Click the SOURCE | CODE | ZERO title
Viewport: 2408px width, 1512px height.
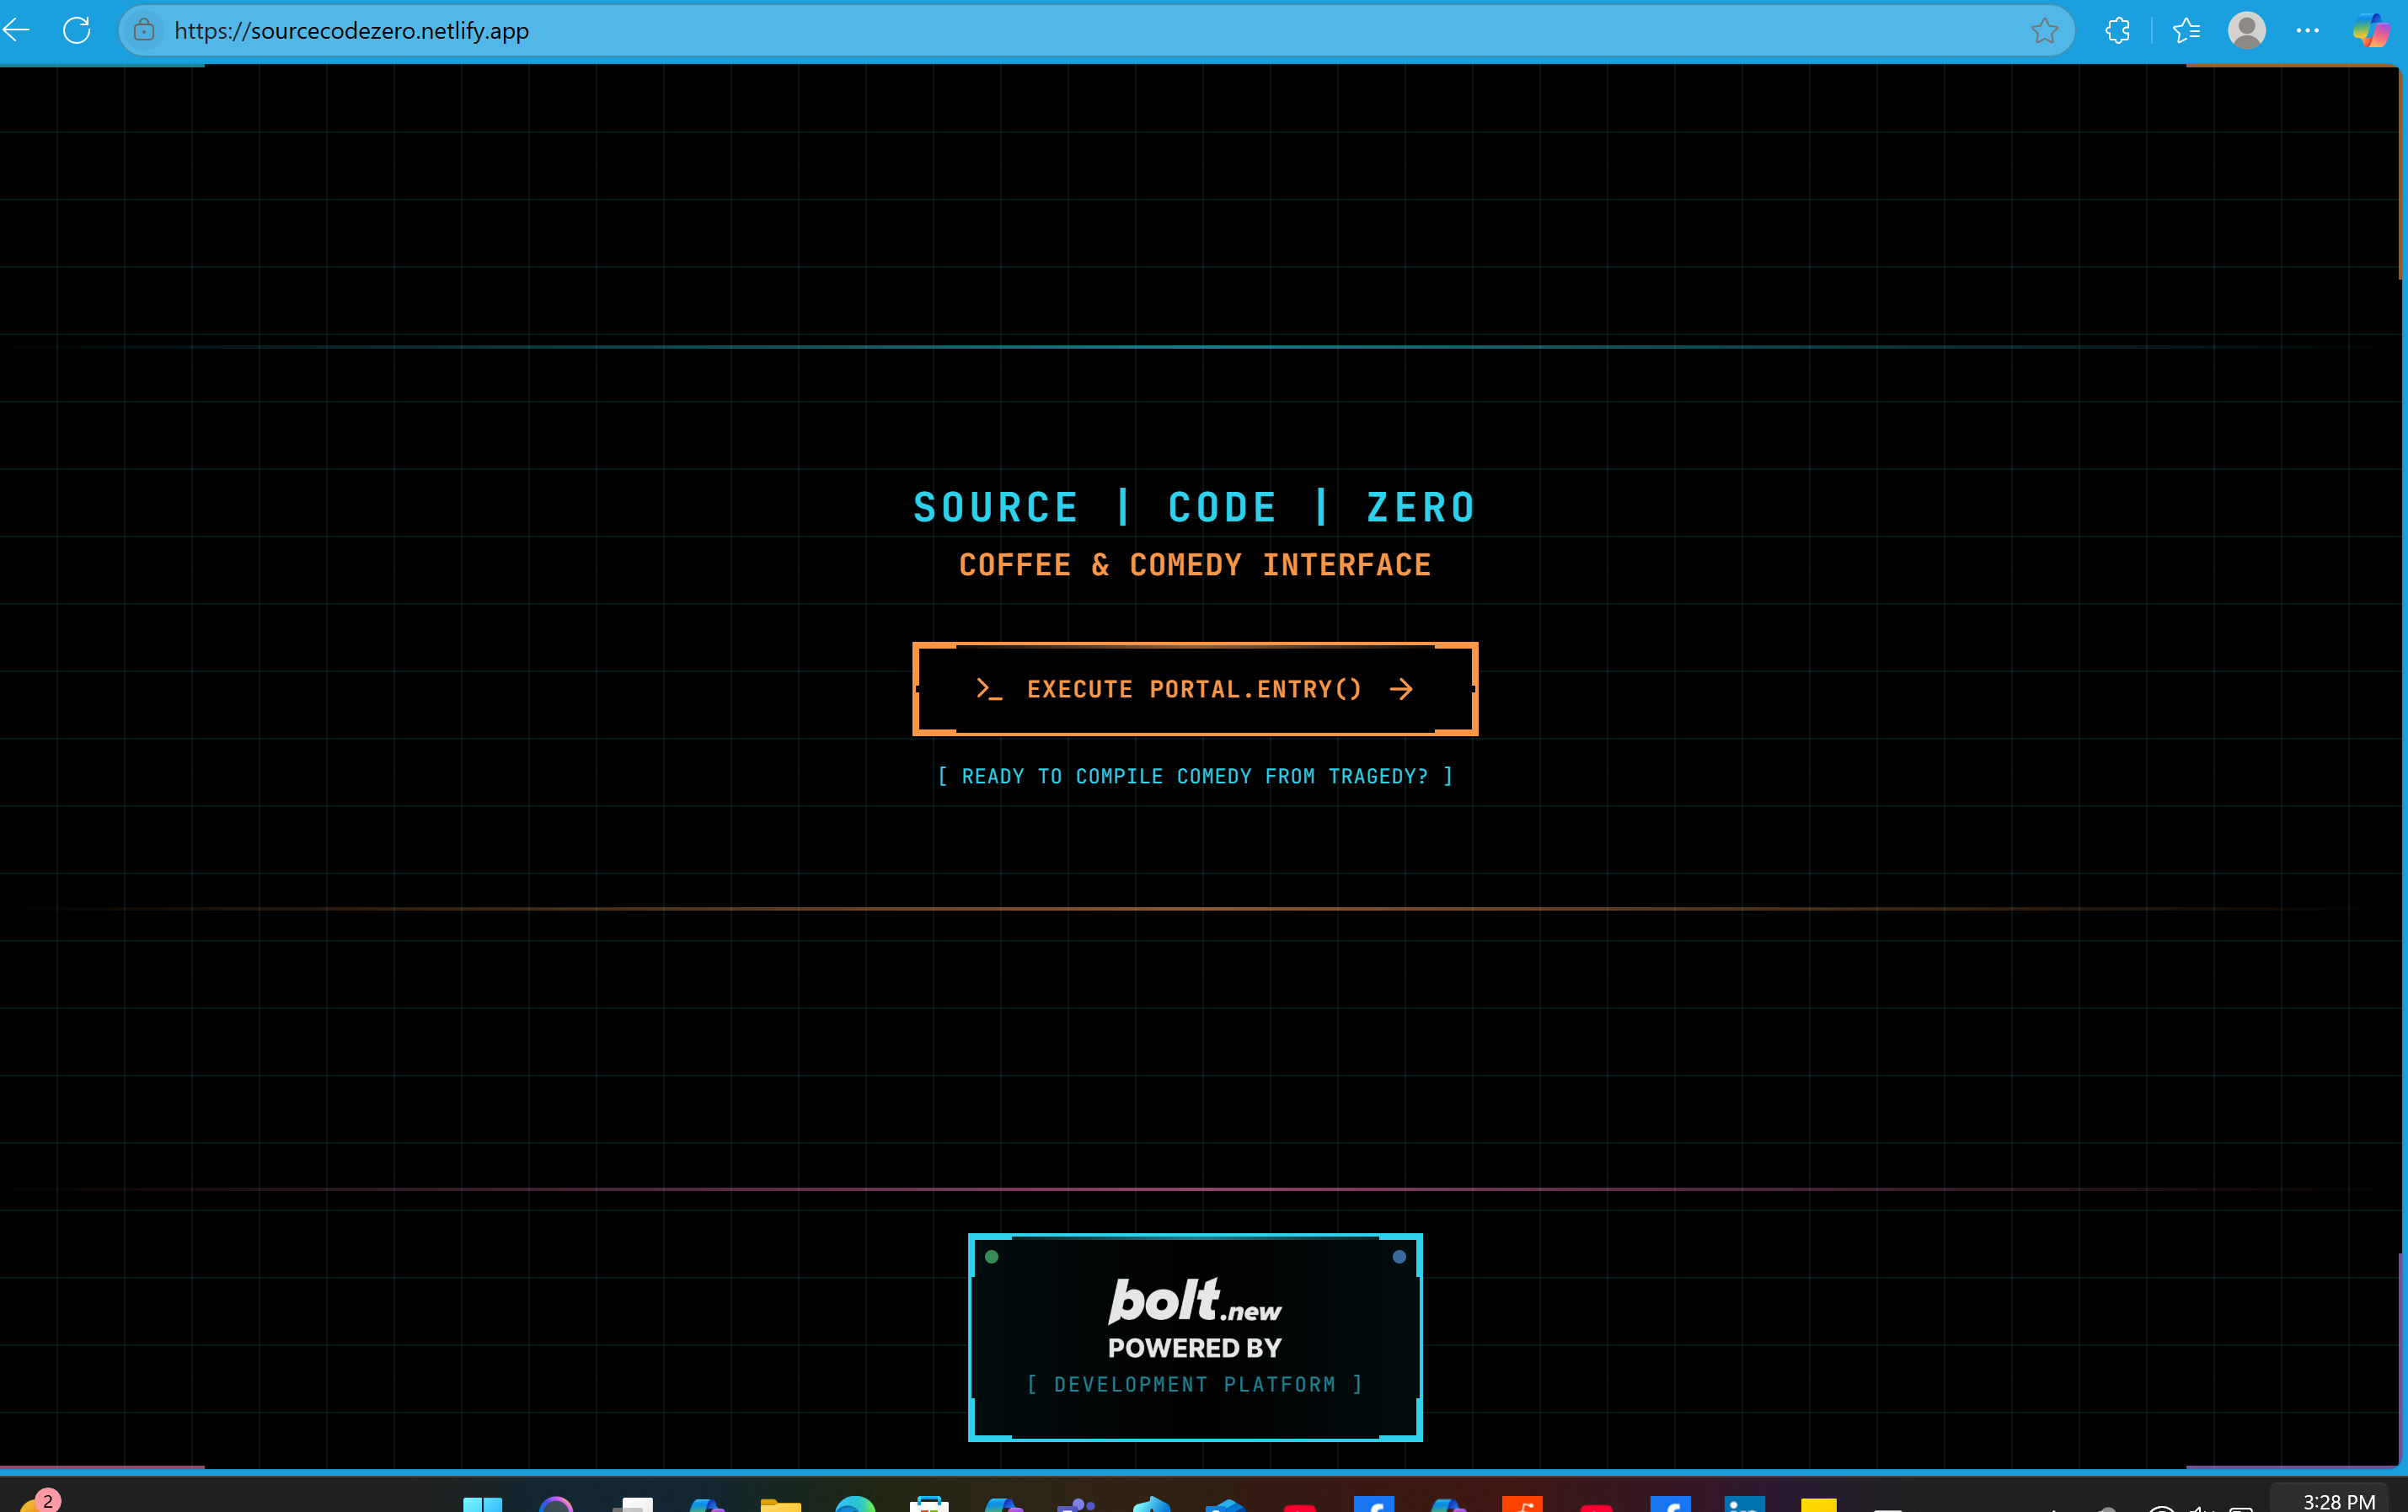1194,507
